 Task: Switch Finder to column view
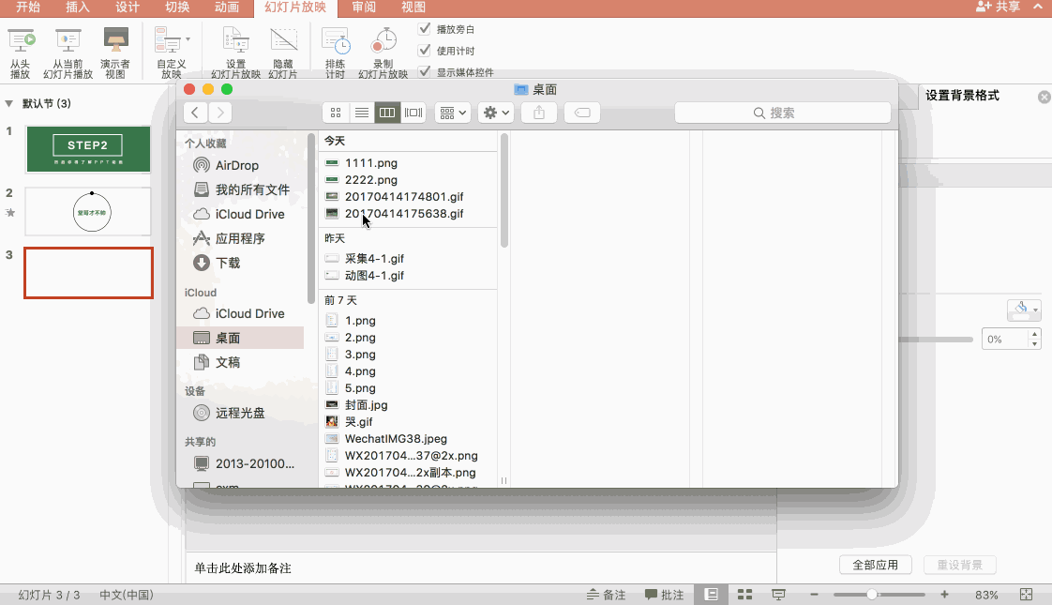coord(387,113)
